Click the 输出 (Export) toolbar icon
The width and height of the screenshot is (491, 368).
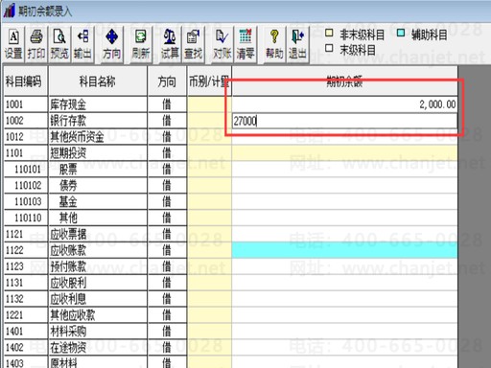point(82,45)
